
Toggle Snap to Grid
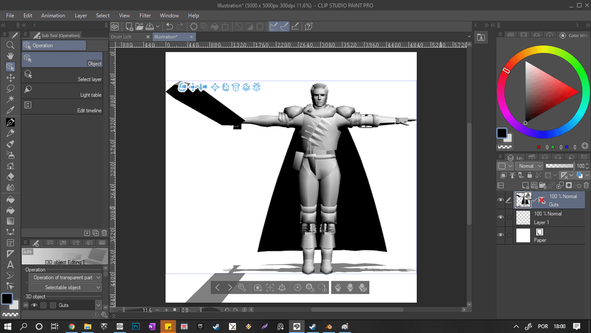(295, 26)
